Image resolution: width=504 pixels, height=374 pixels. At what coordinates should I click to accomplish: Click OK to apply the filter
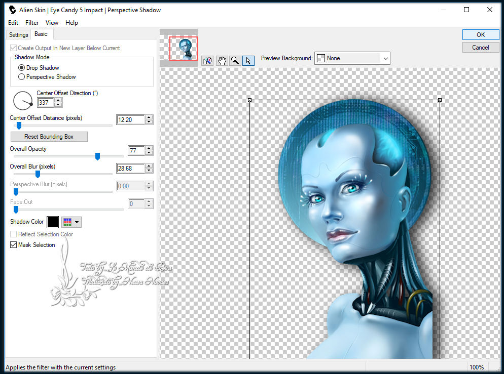pyautogui.click(x=481, y=35)
